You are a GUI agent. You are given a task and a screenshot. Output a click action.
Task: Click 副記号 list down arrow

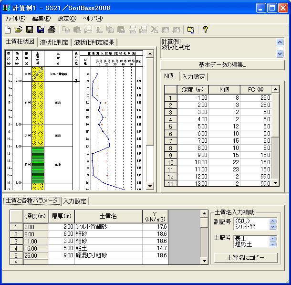coord(272,227)
